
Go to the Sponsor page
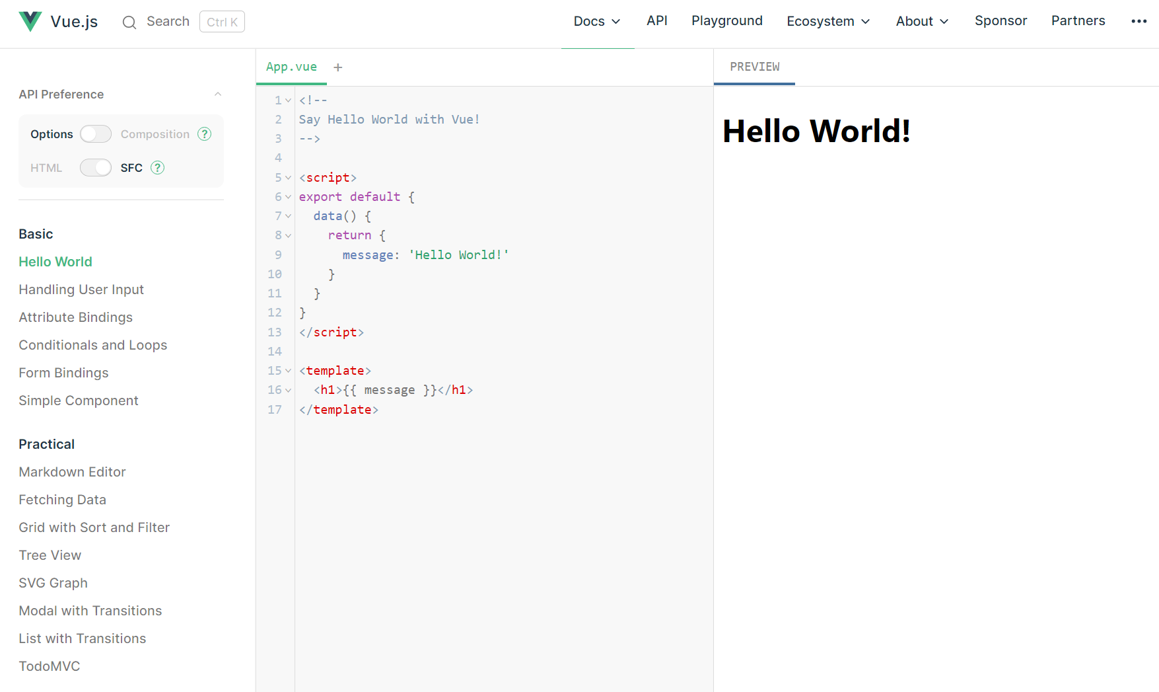[x=1001, y=20]
